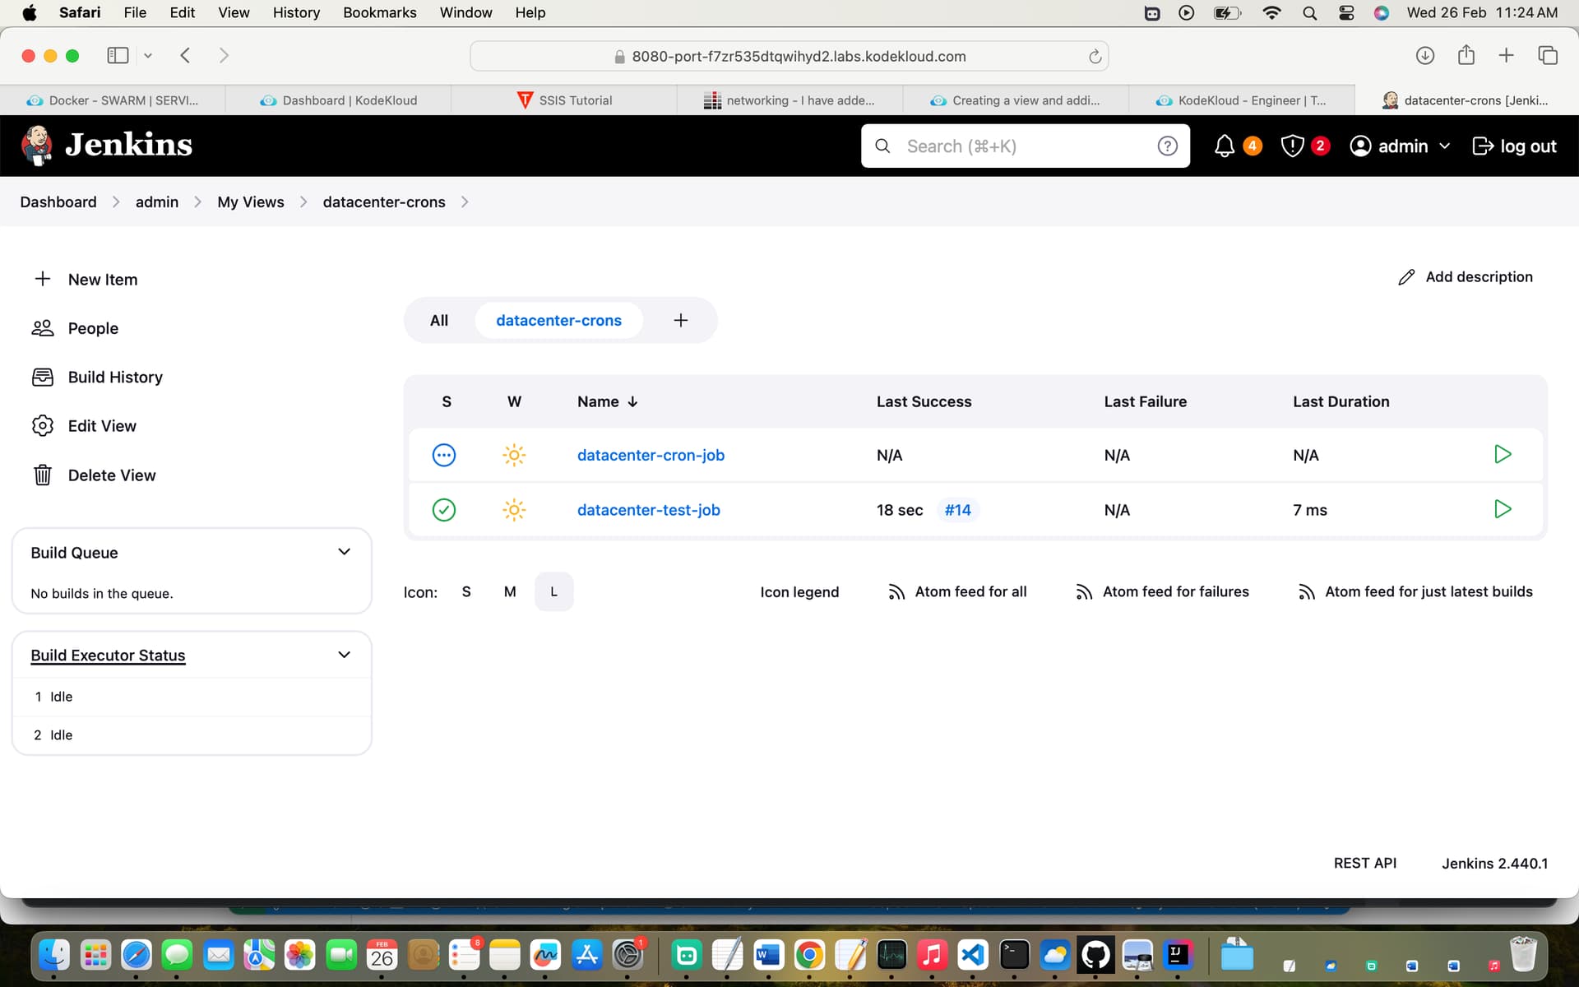The image size is (1579, 987).
Task: Select small icon size S
Action: [x=466, y=592]
